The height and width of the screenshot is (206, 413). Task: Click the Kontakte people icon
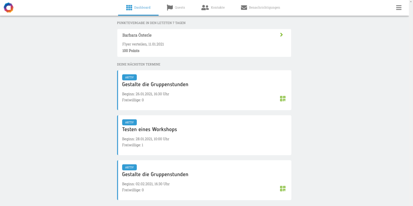pyautogui.click(x=205, y=8)
